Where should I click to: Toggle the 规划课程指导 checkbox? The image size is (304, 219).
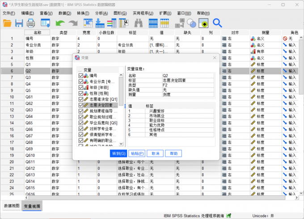click(x=81, y=111)
